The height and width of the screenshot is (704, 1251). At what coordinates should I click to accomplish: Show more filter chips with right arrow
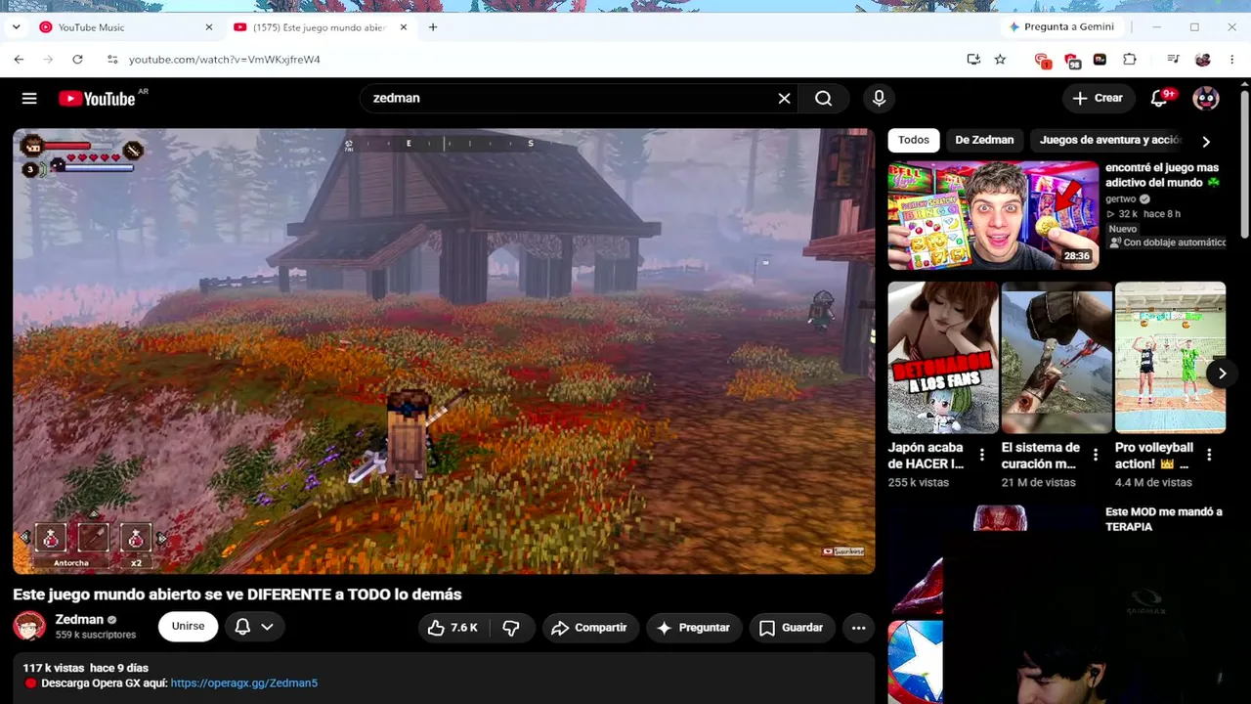click(1206, 141)
